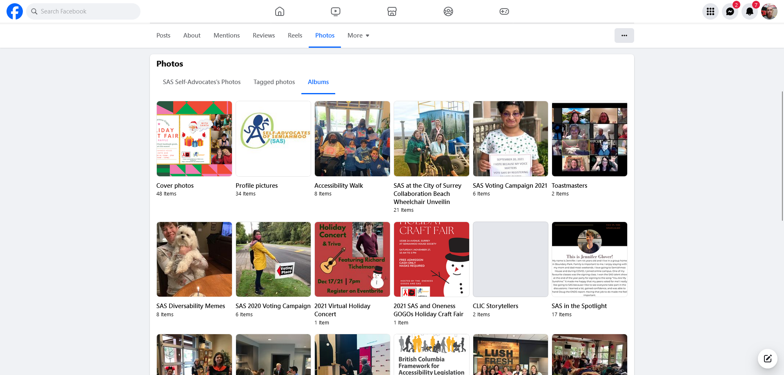Switch to the Mentions tab
784x375 pixels.
click(x=227, y=36)
